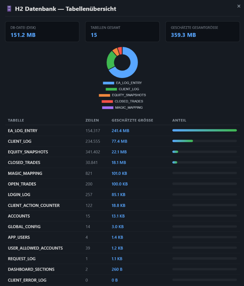Click the green donut chart segment
Screen dimensions: 244x286
(111, 60)
